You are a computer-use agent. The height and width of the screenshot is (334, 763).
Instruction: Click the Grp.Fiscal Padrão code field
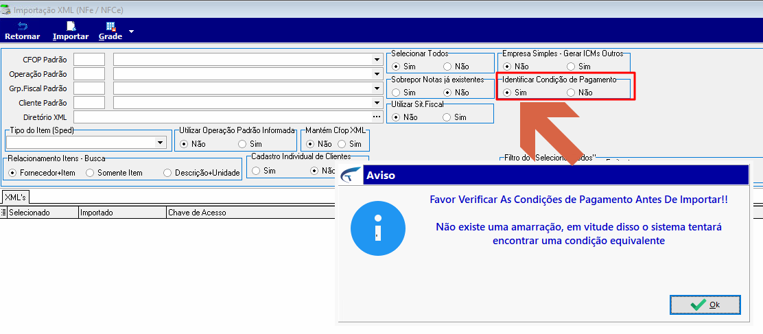click(89, 88)
